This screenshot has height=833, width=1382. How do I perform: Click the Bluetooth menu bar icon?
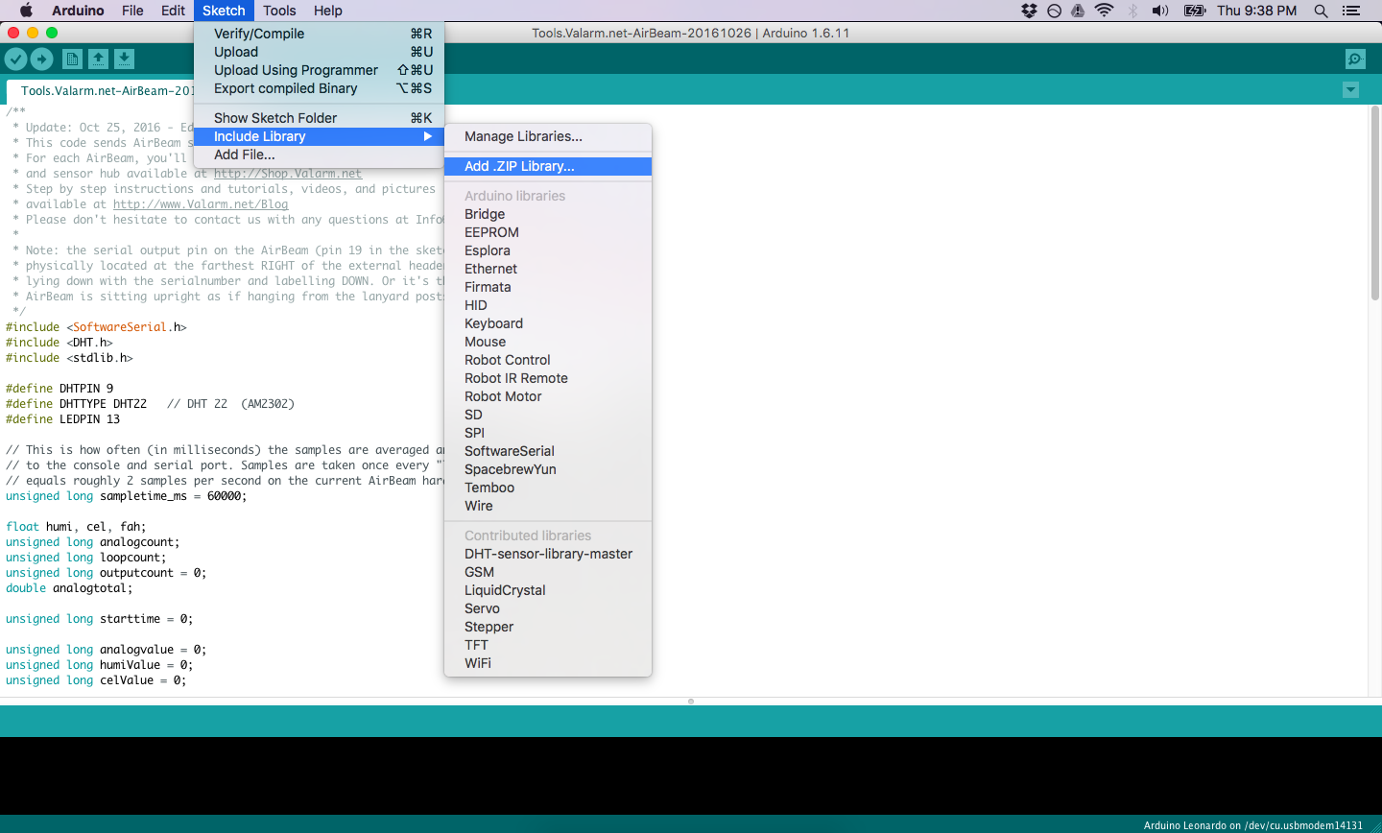click(x=1132, y=11)
